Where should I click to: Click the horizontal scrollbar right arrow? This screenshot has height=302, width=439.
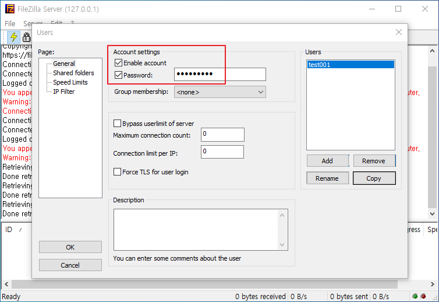pyautogui.click(x=432, y=284)
